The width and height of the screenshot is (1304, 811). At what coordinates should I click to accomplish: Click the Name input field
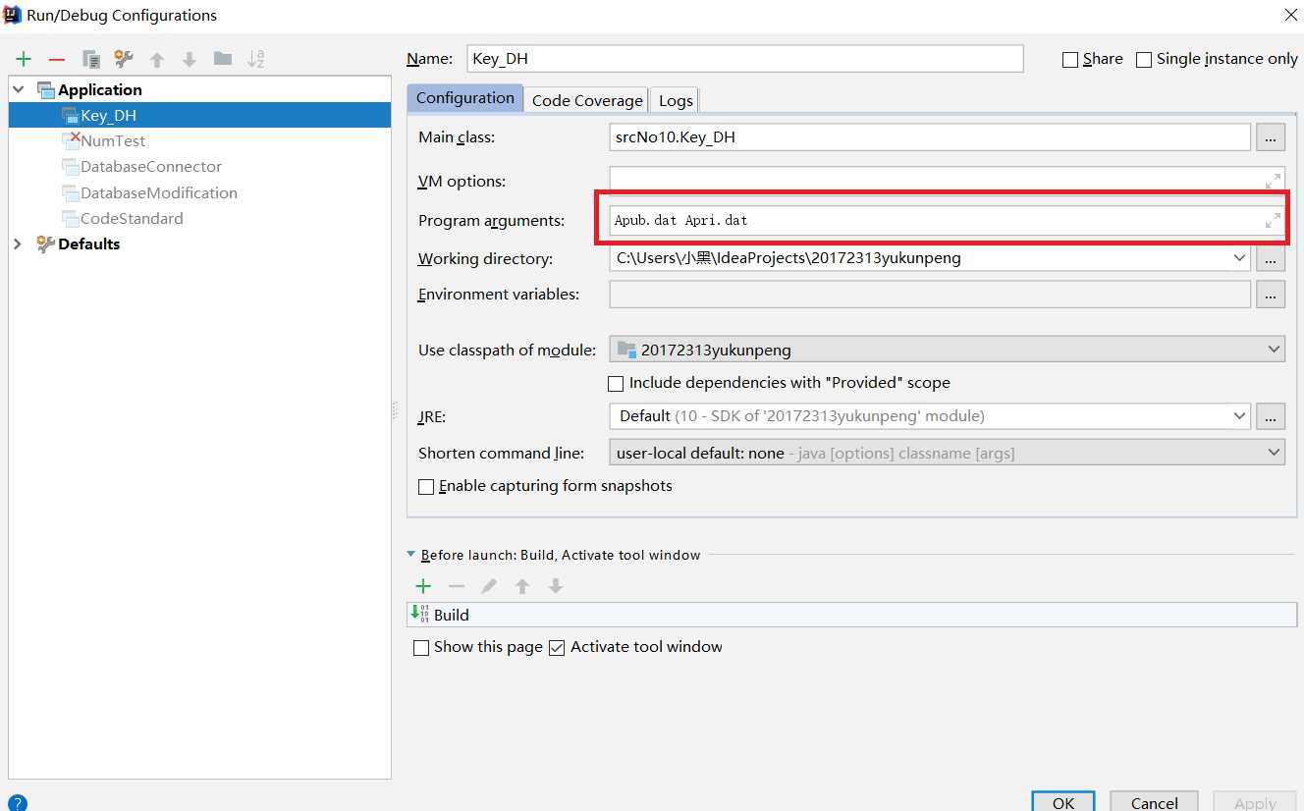(745, 59)
